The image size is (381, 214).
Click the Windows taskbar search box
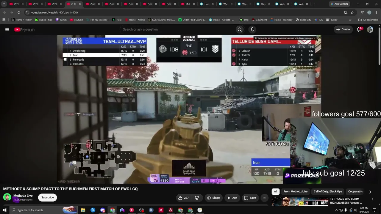[44, 210]
